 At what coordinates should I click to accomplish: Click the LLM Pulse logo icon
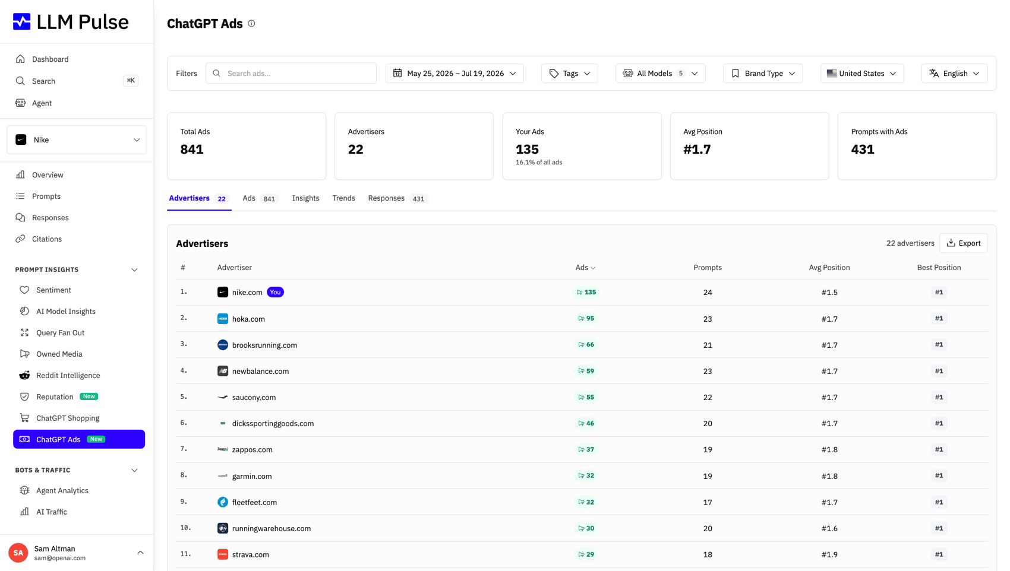(22, 22)
